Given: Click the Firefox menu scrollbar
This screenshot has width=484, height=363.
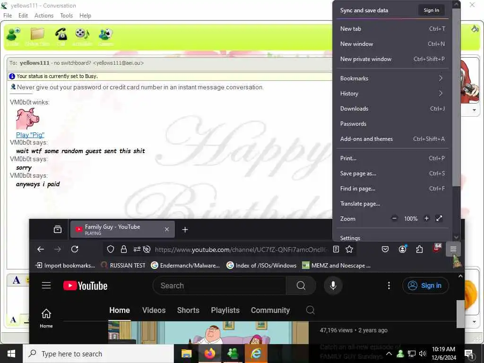Looking at the screenshot, I should 456,97.
